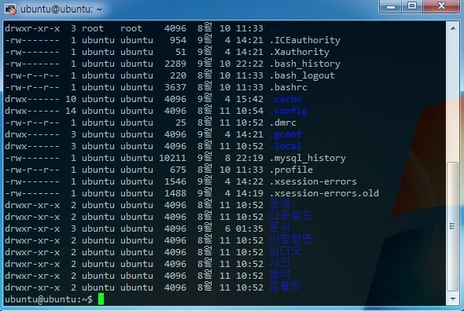Screen dimensions: 464x311
Task: Click the 바탕화면 directory name
Action: click(290, 240)
